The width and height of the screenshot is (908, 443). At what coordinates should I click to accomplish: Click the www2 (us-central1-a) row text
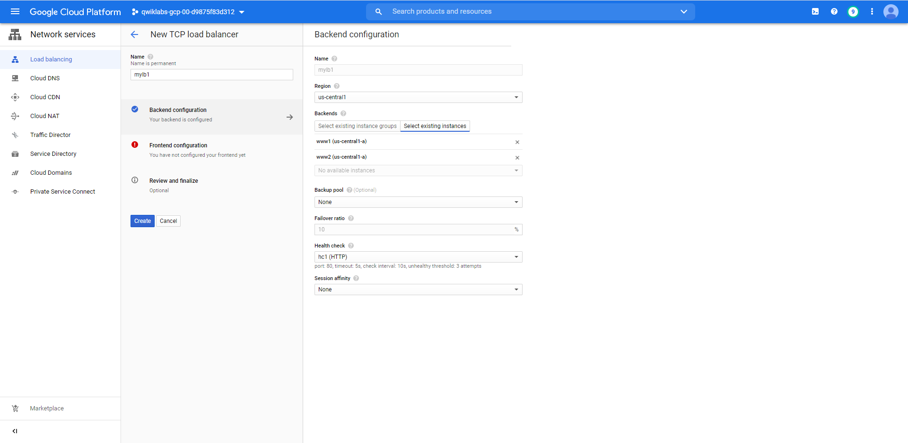click(341, 157)
